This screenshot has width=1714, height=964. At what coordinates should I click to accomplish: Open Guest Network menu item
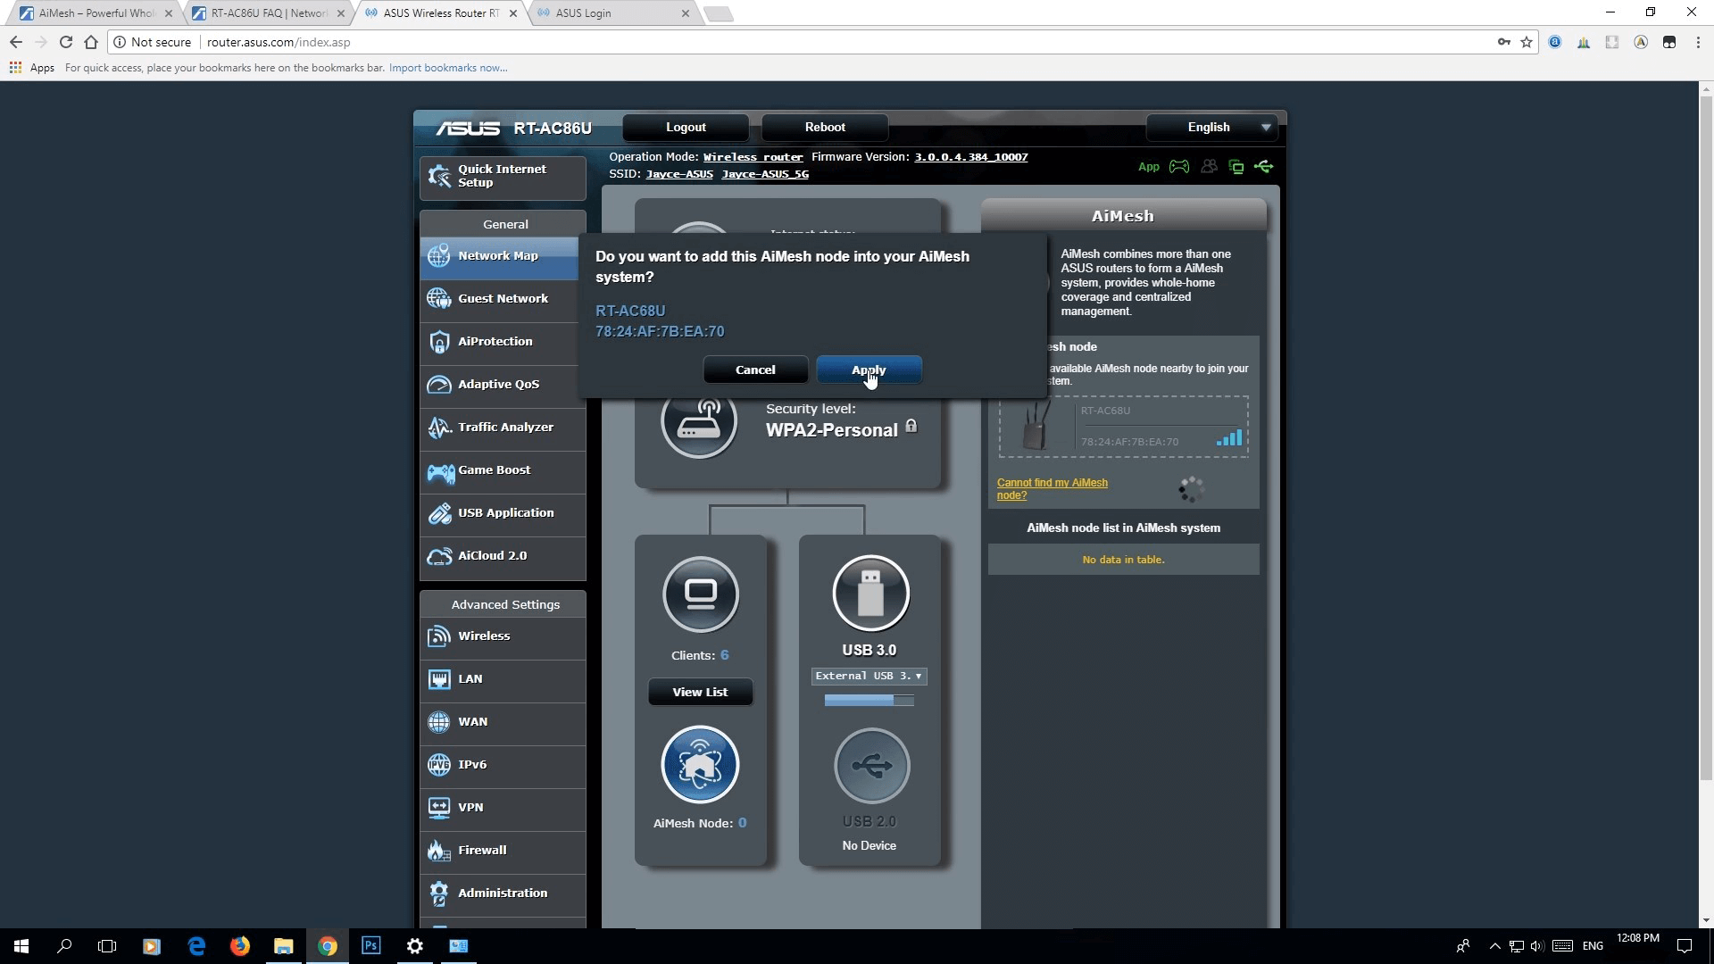click(x=503, y=299)
